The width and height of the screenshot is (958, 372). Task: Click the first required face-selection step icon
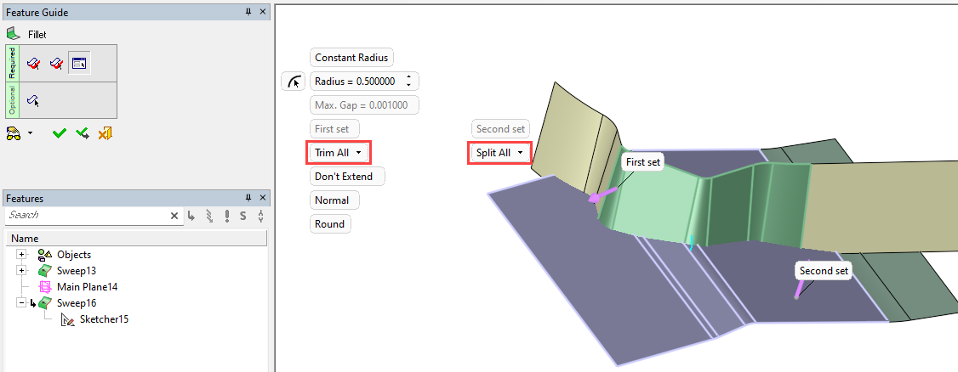34,64
